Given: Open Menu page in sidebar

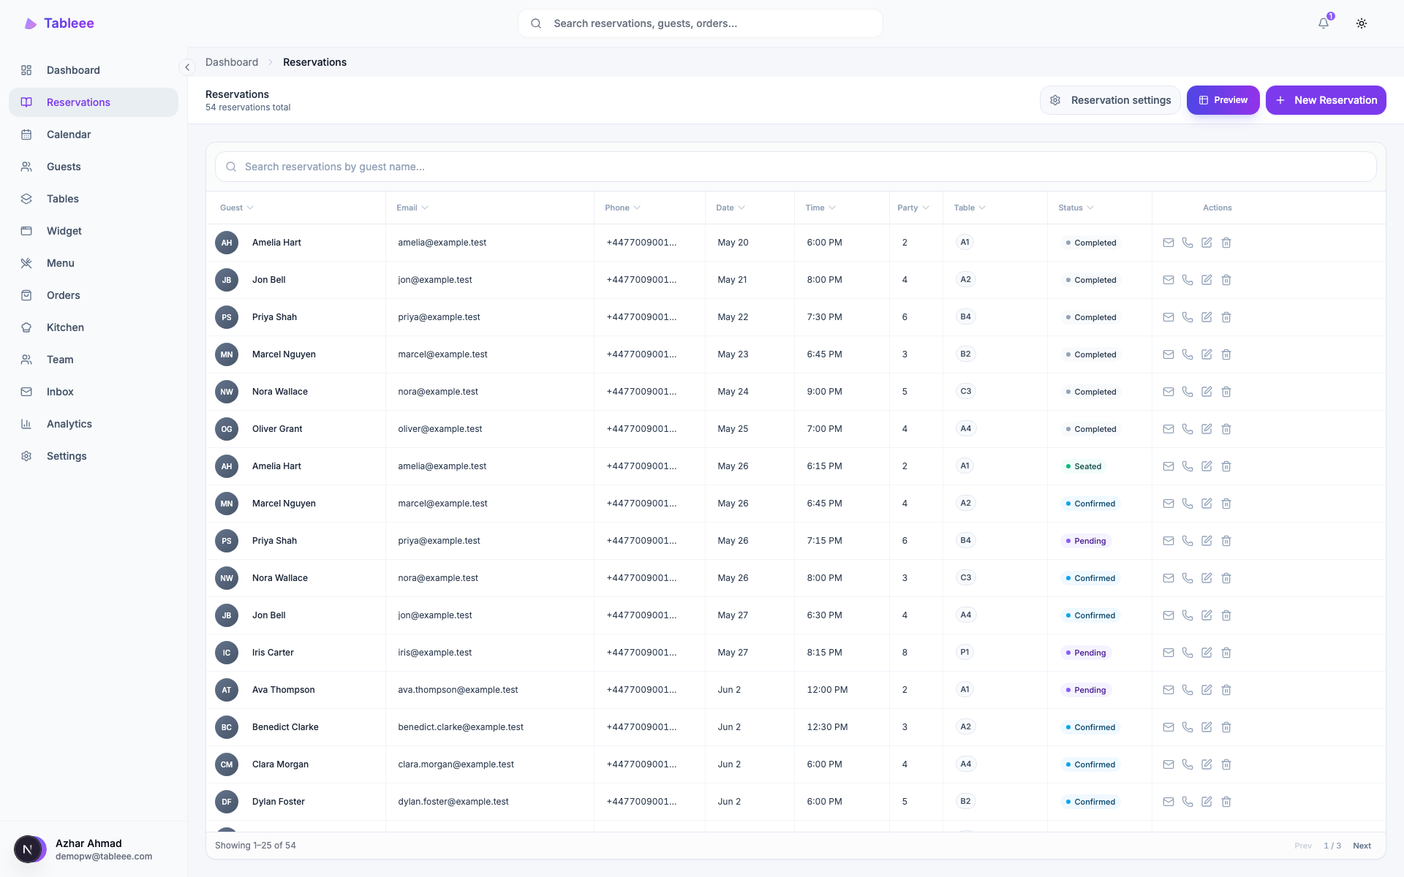Looking at the screenshot, I should tap(94, 263).
